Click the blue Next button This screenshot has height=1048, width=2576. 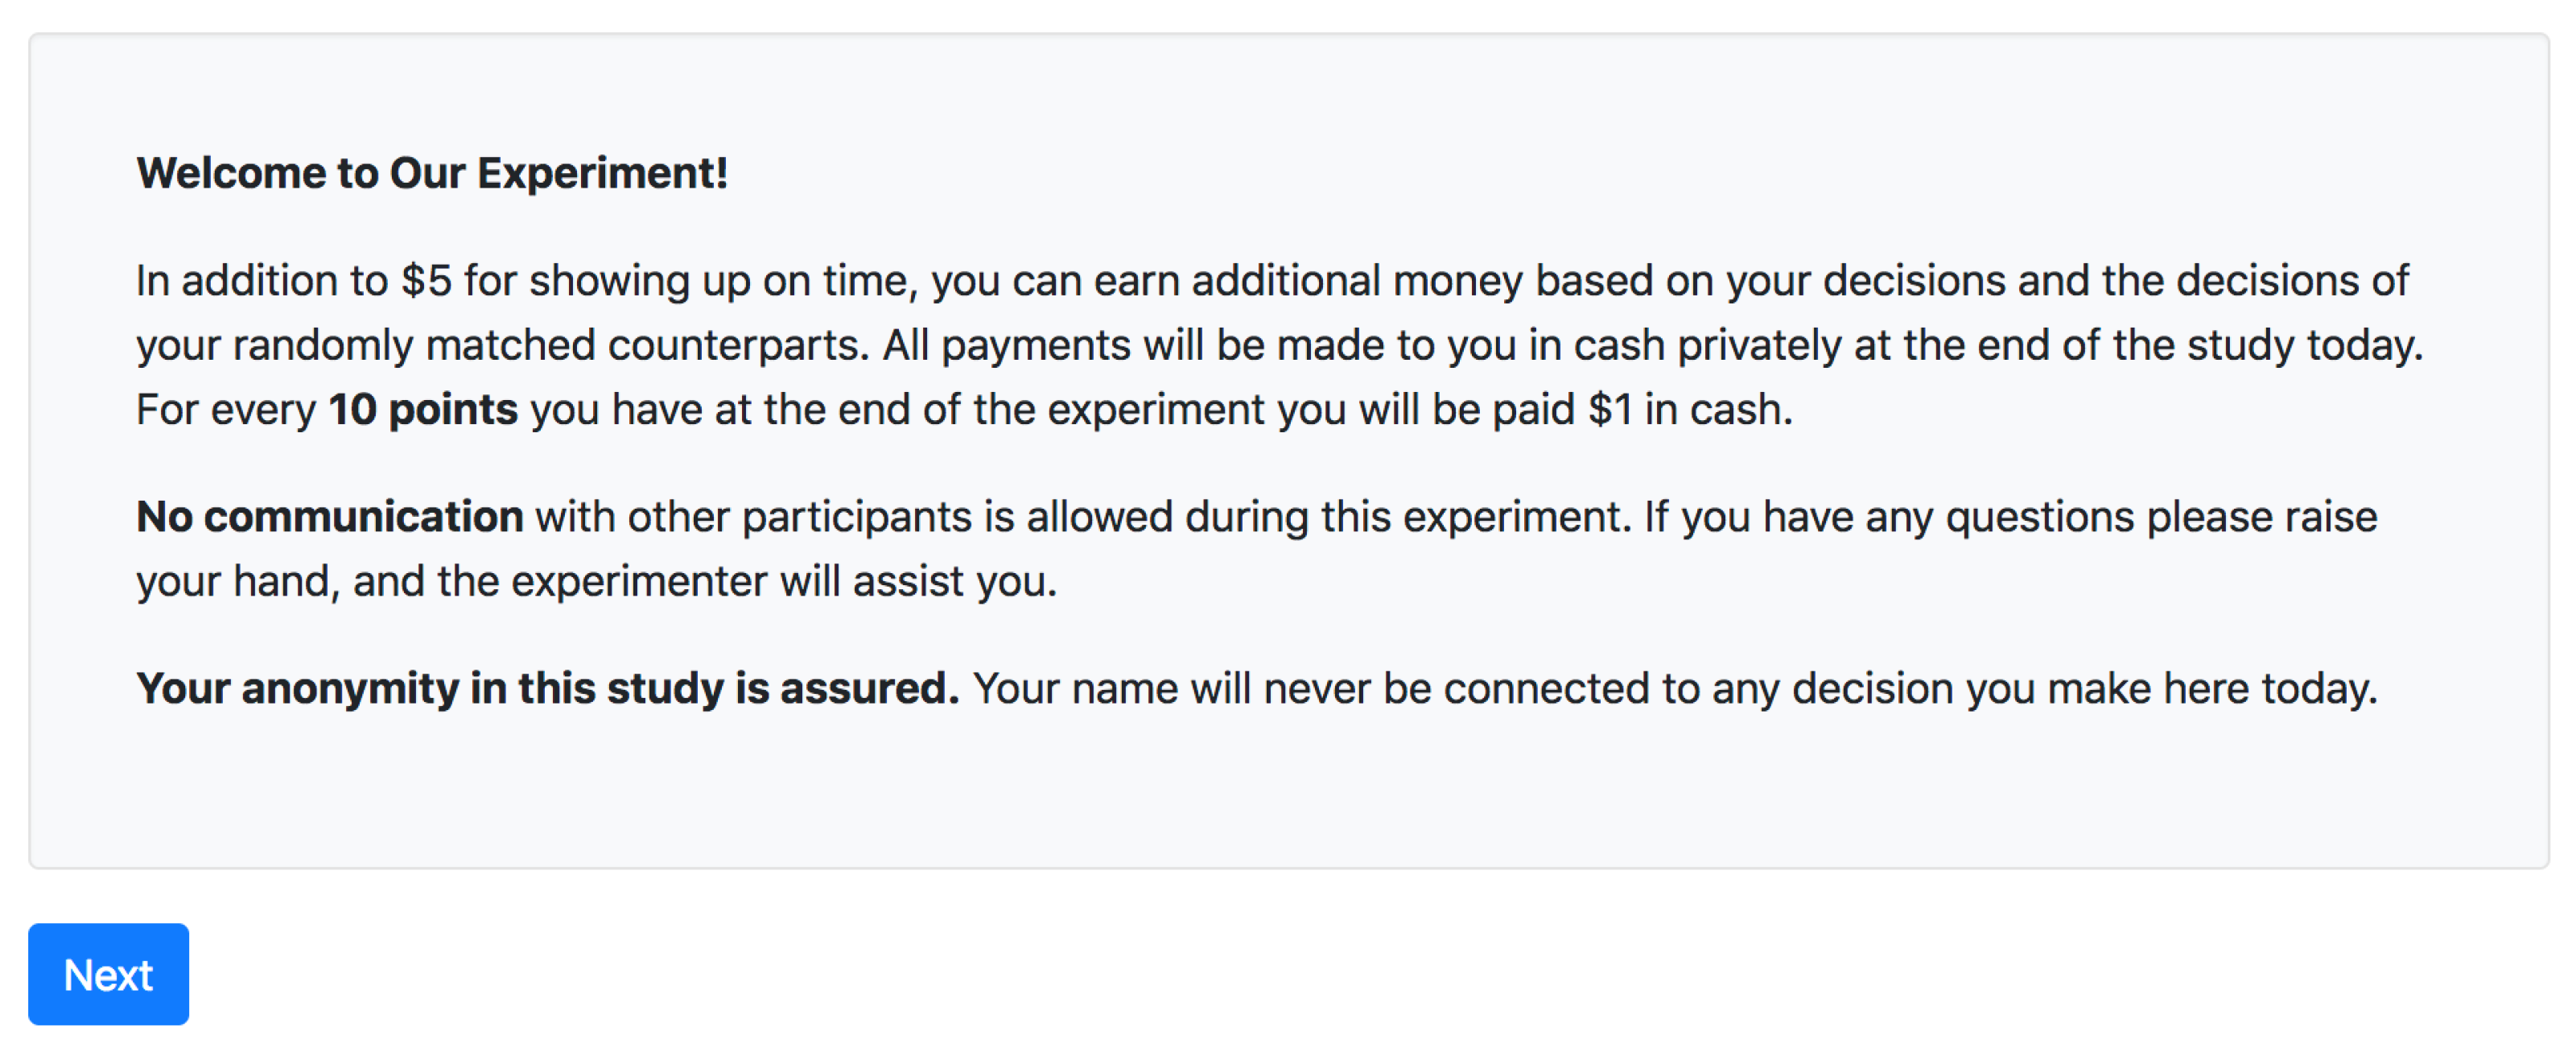click(x=108, y=973)
